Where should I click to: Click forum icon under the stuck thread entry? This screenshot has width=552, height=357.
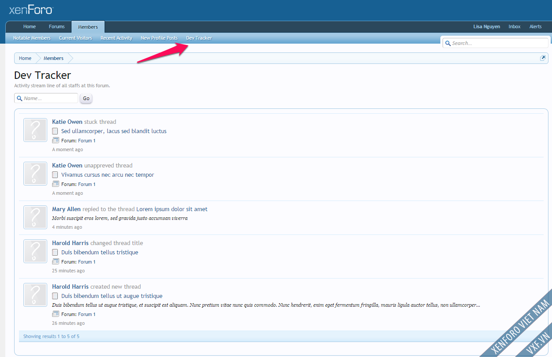click(x=56, y=140)
